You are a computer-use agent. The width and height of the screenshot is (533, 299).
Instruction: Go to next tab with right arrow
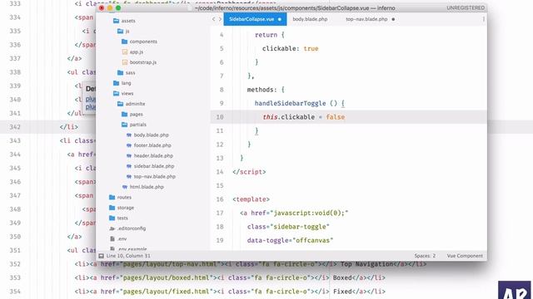click(x=220, y=19)
